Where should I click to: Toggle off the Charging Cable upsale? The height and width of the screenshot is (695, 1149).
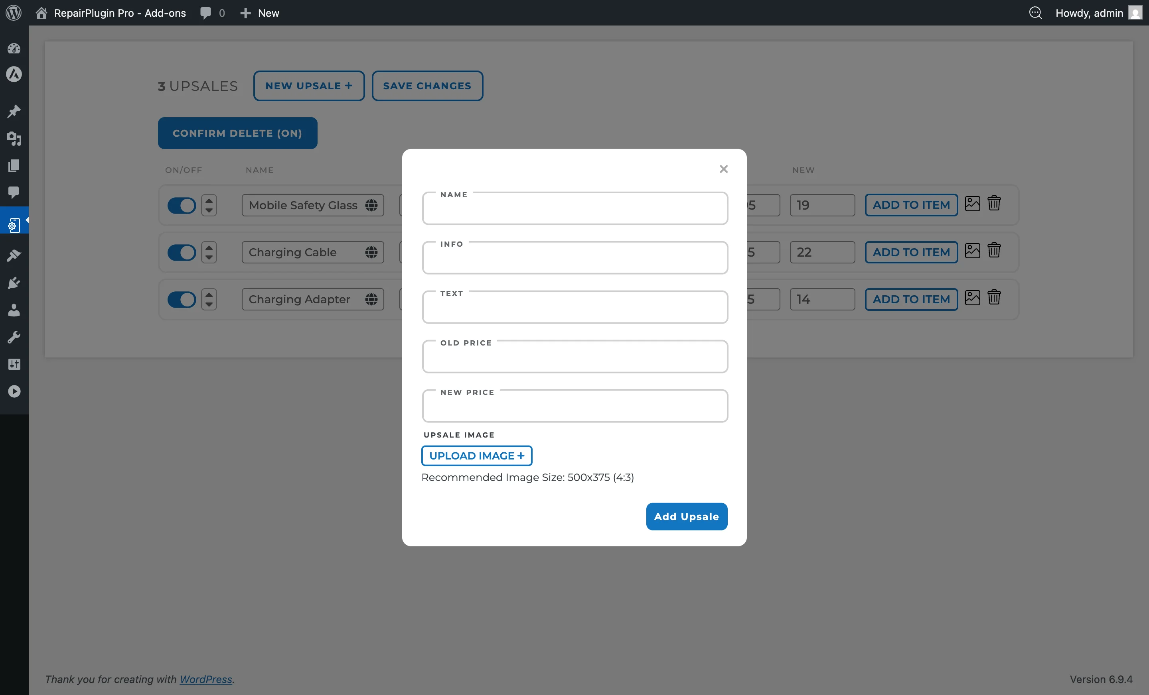[x=182, y=253]
